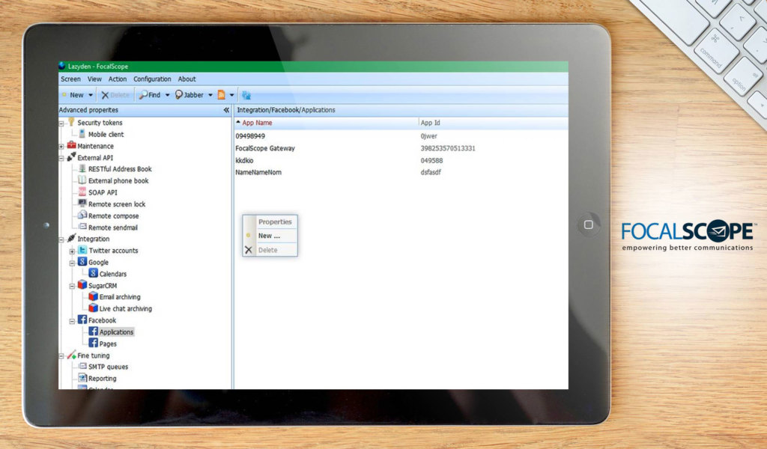Sort by the App Name column header
The image size is (767, 449).
pyautogui.click(x=257, y=122)
